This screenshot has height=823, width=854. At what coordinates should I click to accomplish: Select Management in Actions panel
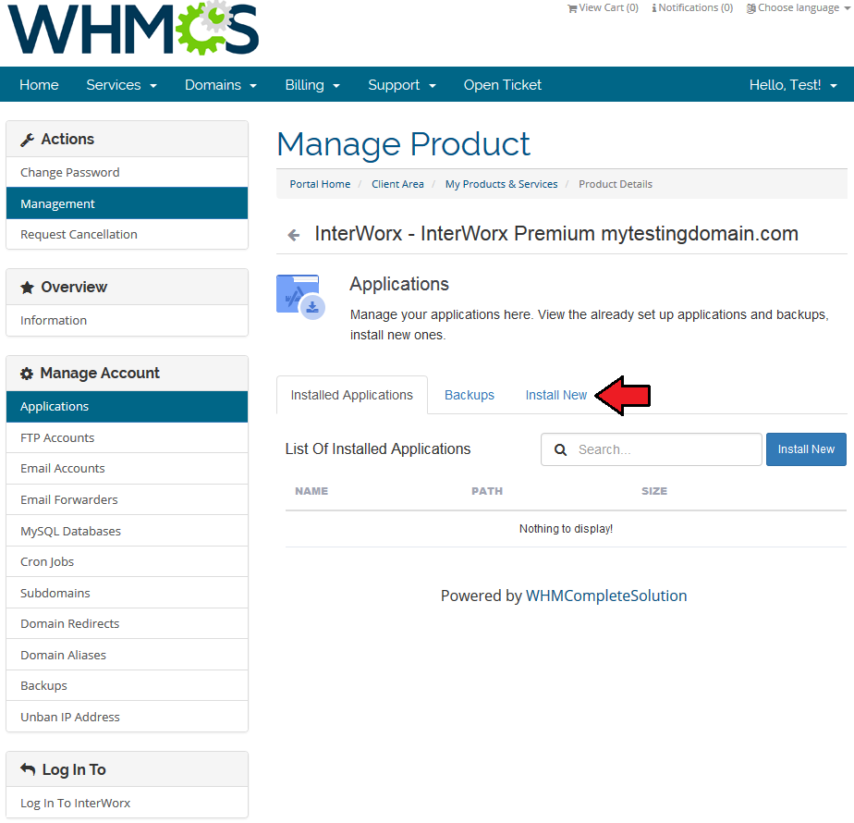coord(127,203)
